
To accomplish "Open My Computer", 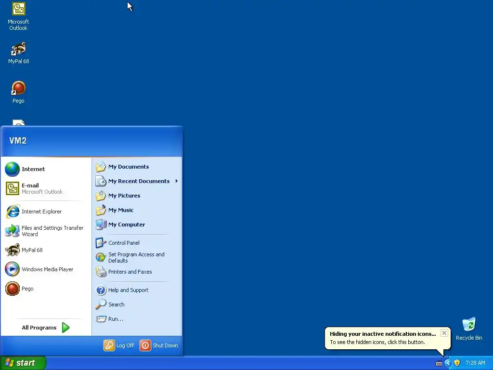I will point(137,225).
